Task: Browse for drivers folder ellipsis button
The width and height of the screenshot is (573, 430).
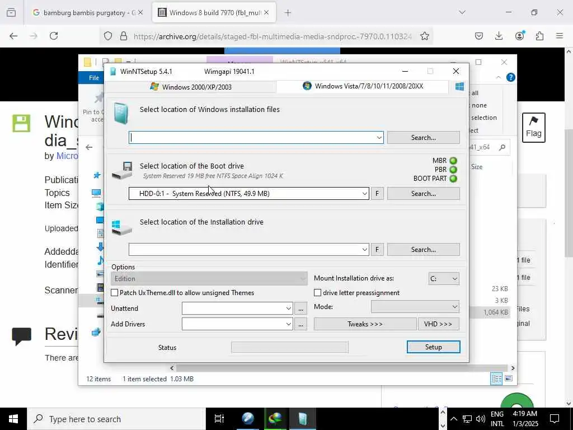Action: point(300,324)
